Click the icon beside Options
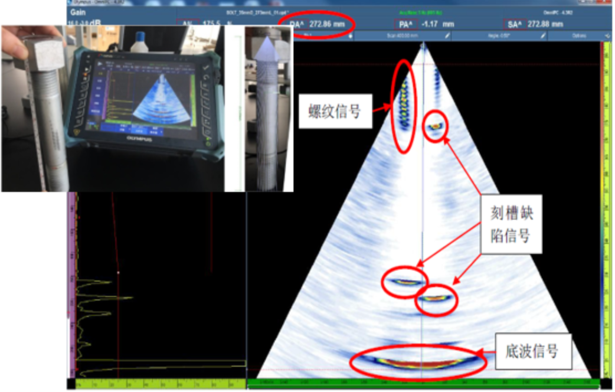 607,35
